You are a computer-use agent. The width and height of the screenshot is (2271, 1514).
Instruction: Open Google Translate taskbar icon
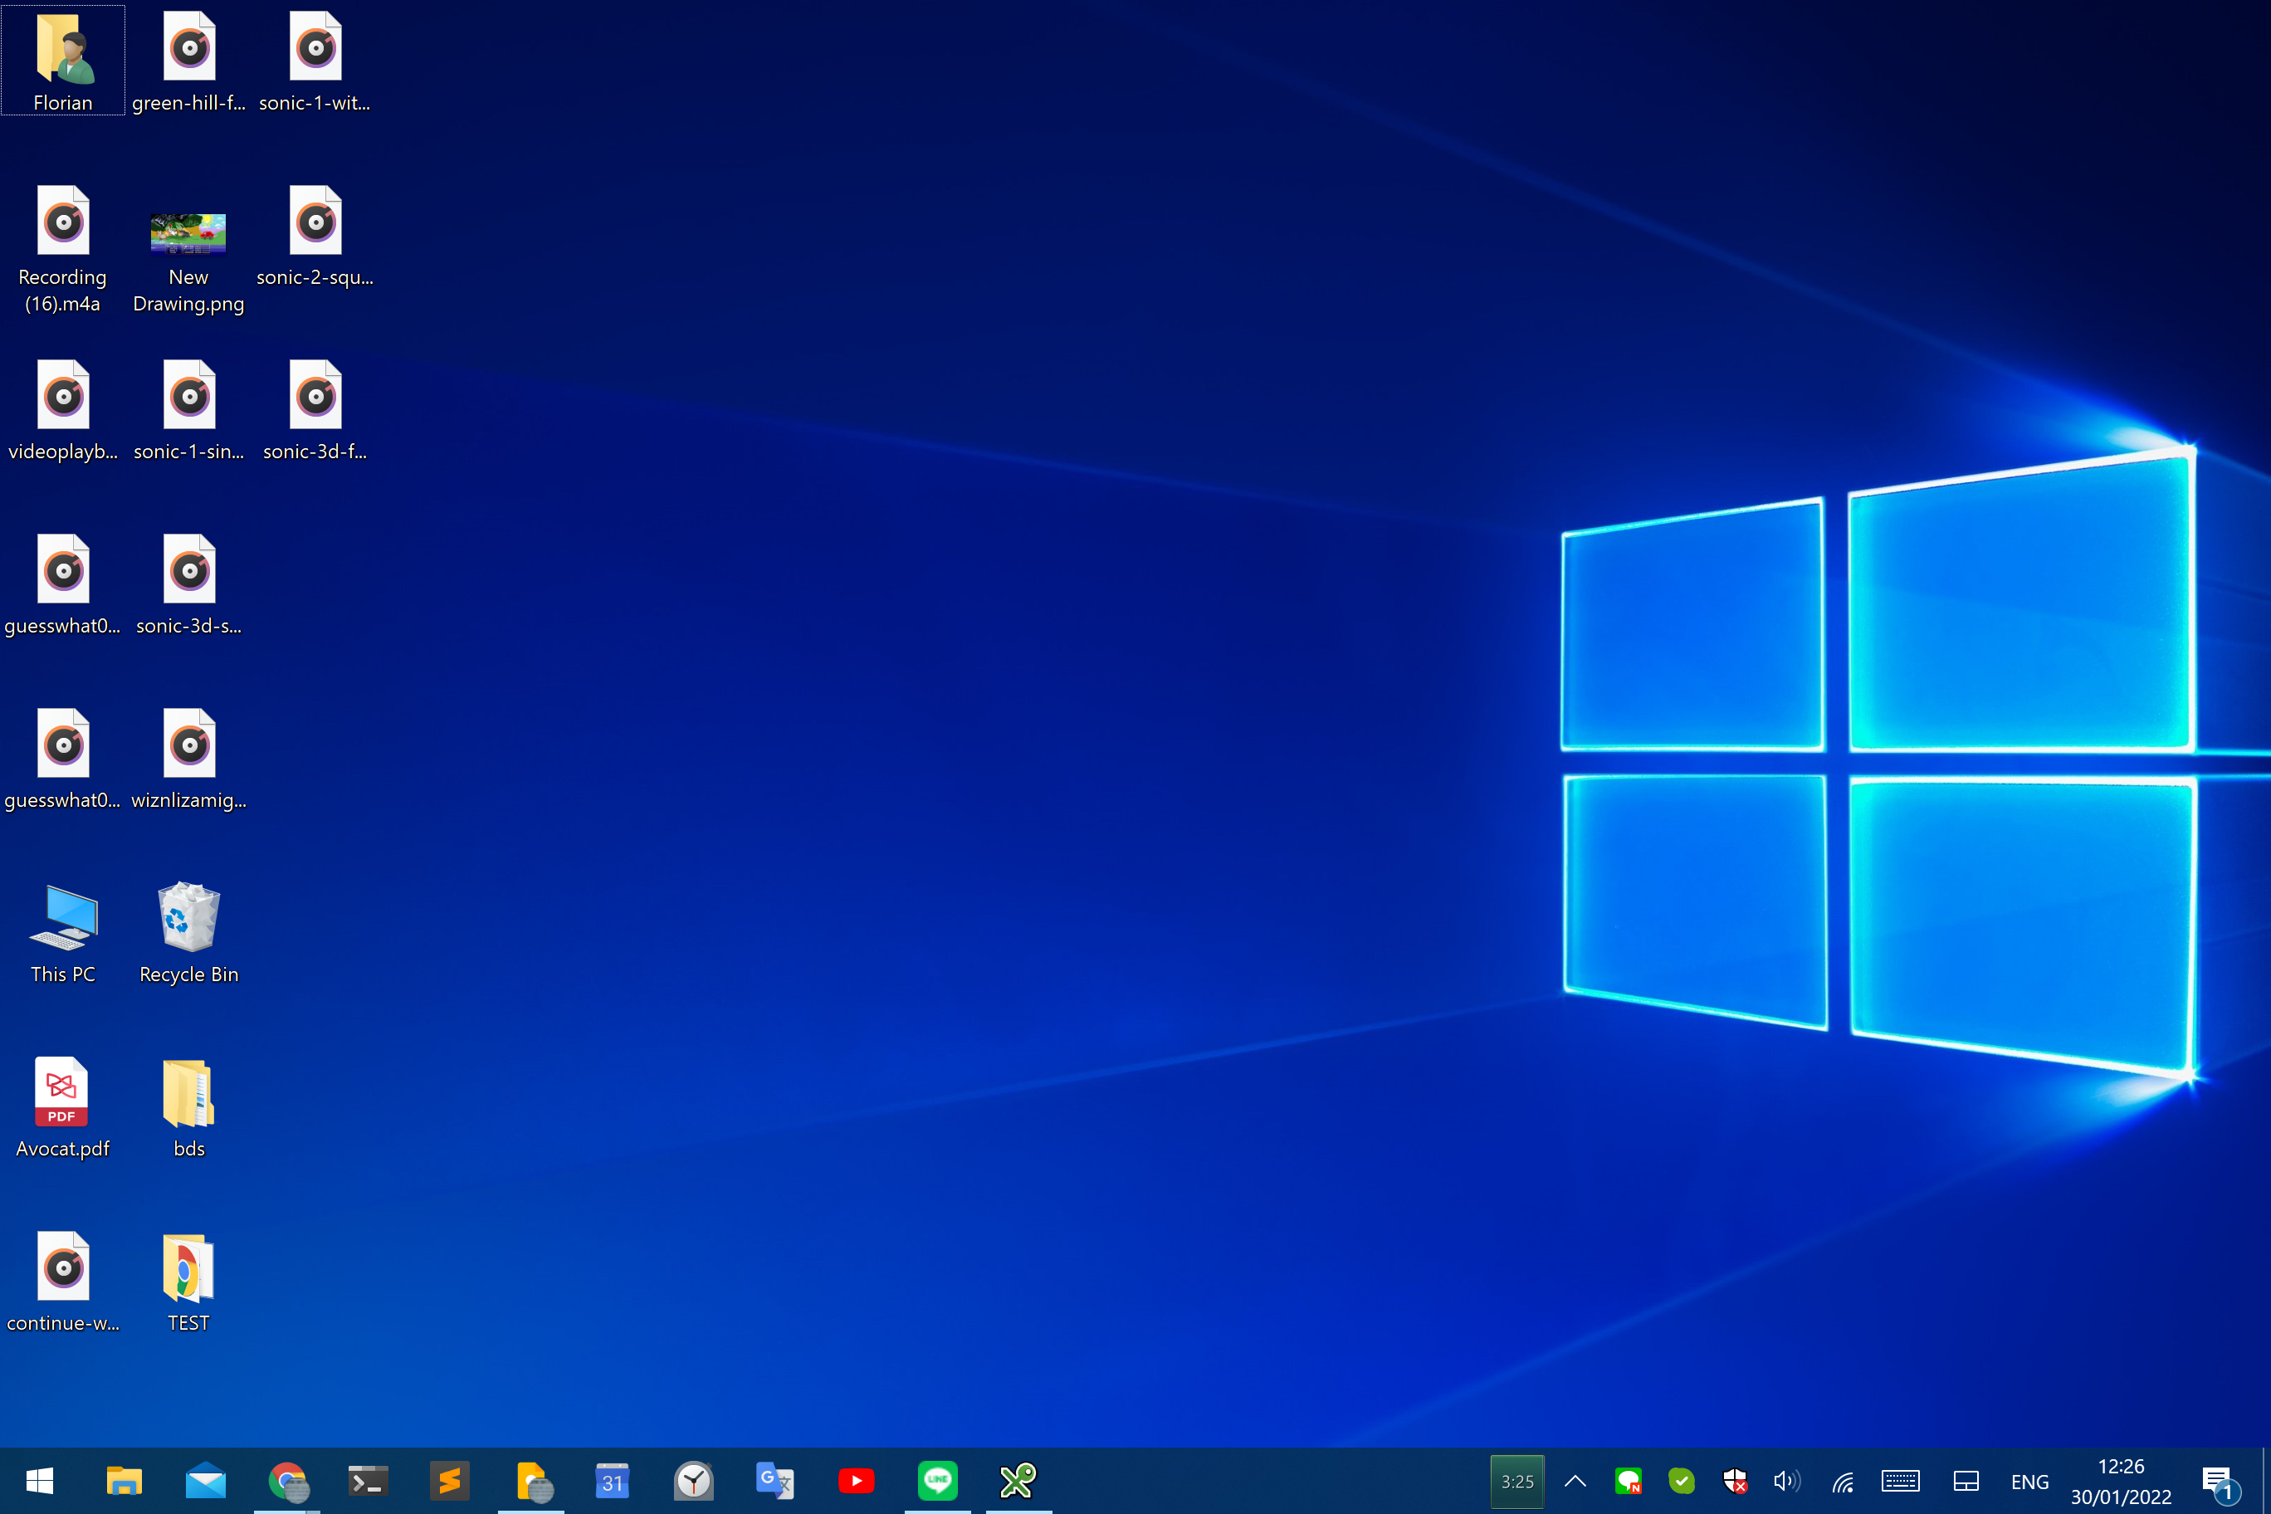click(774, 1480)
